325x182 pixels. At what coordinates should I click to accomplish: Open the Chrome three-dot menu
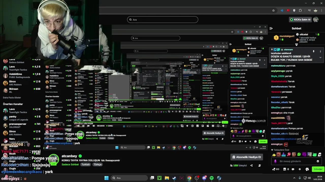(321, 10)
